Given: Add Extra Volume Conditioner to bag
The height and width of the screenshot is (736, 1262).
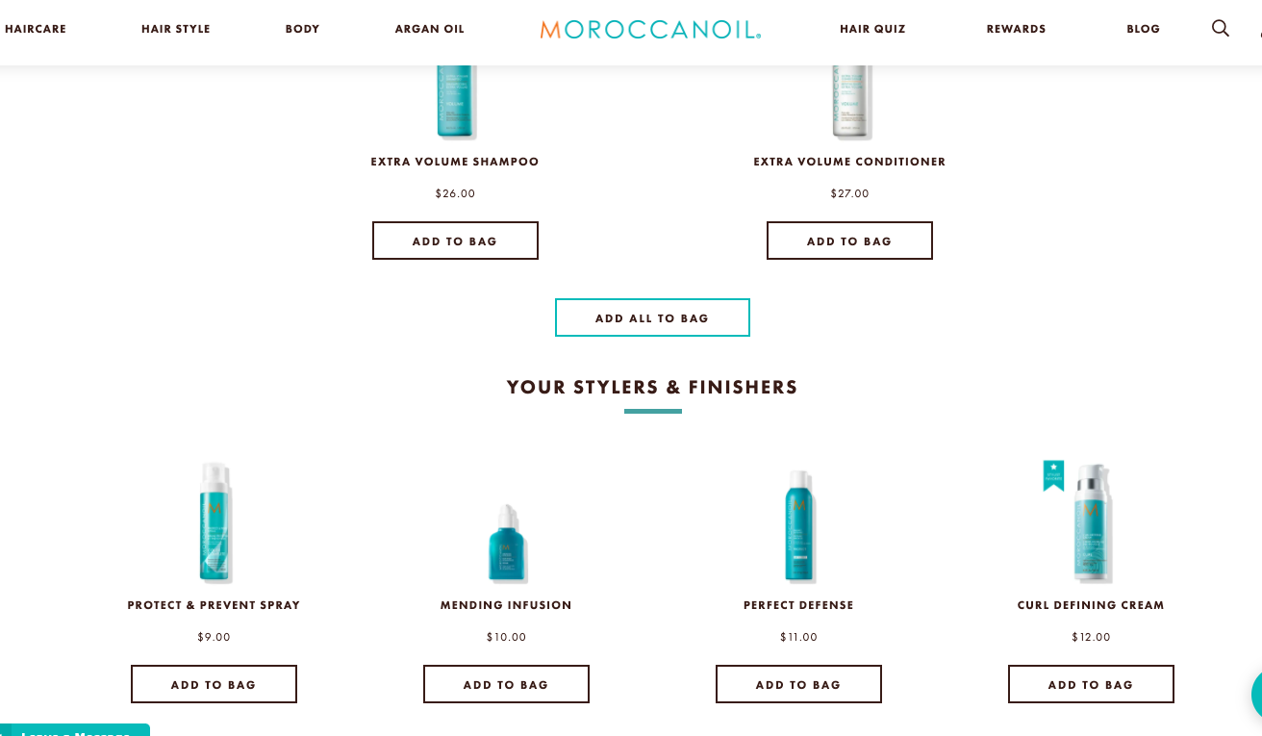Looking at the screenshot, I should coord(849,241).
